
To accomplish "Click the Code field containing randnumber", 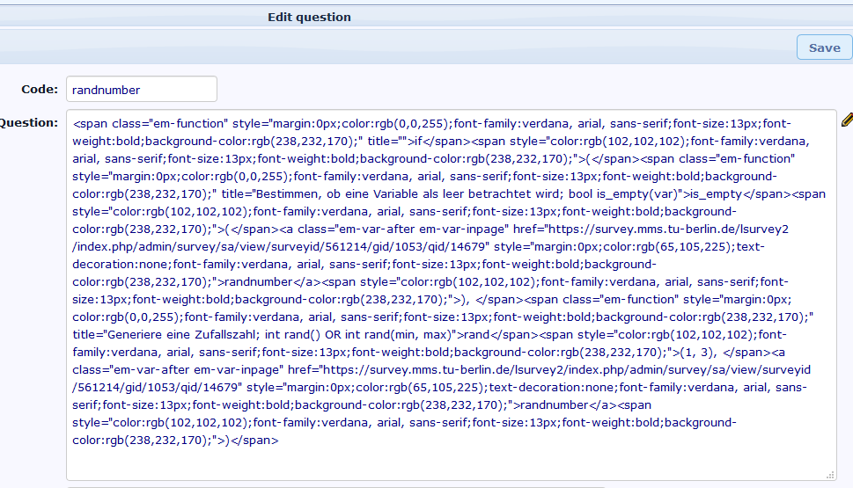I will click(141, 89).
